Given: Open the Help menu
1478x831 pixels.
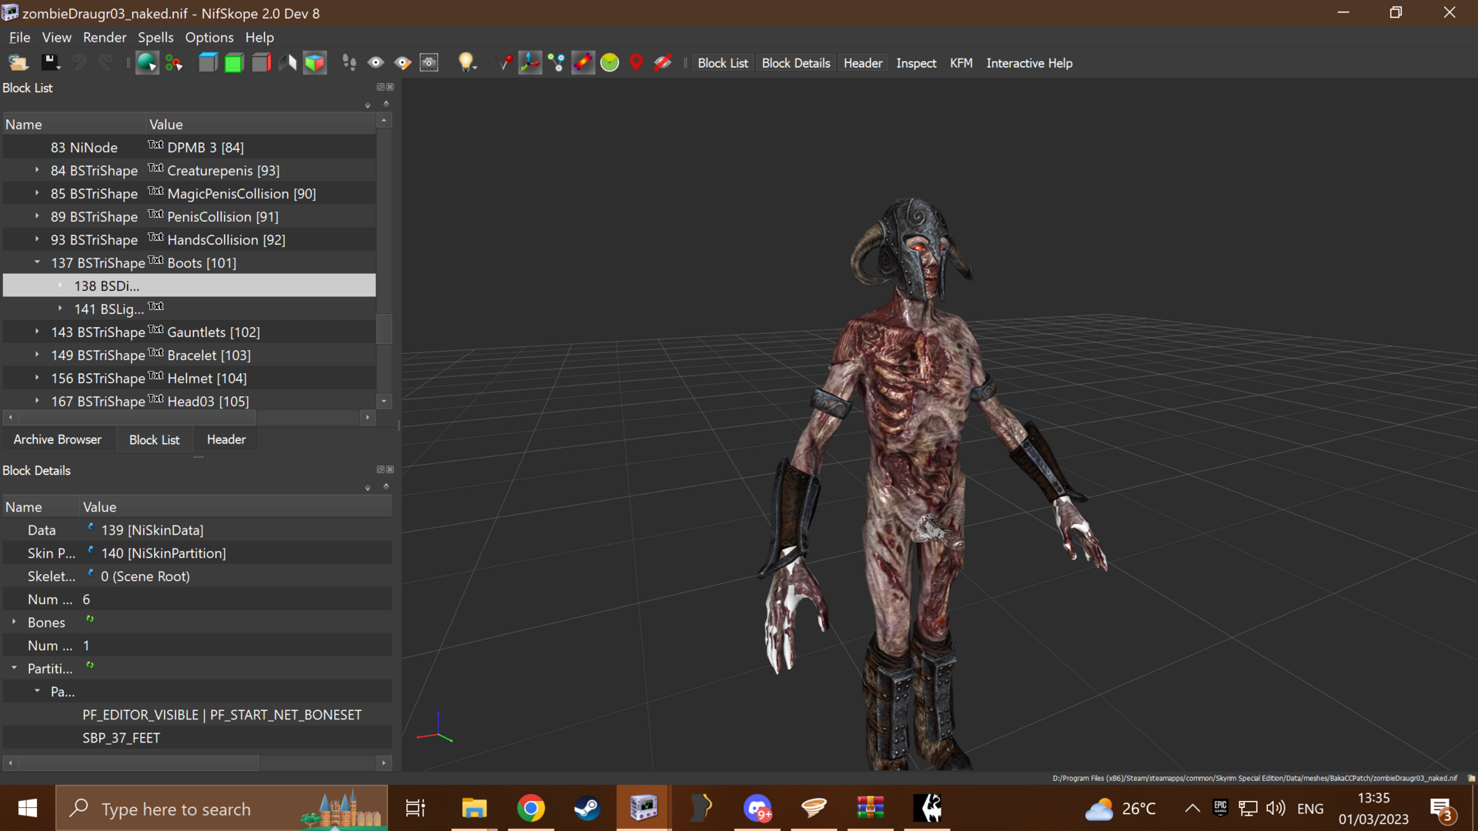Looking at the screenshot, I should coord(259,37).
